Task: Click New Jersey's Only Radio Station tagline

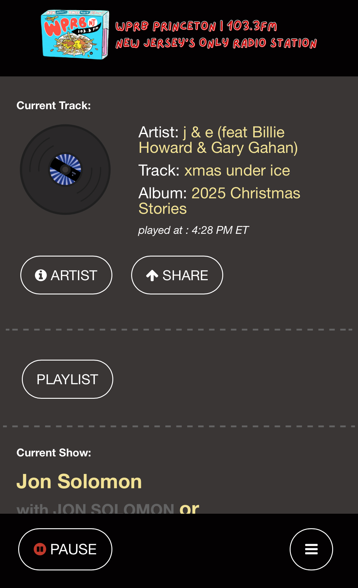Action: pyautogui.click(x=216, y=43)
